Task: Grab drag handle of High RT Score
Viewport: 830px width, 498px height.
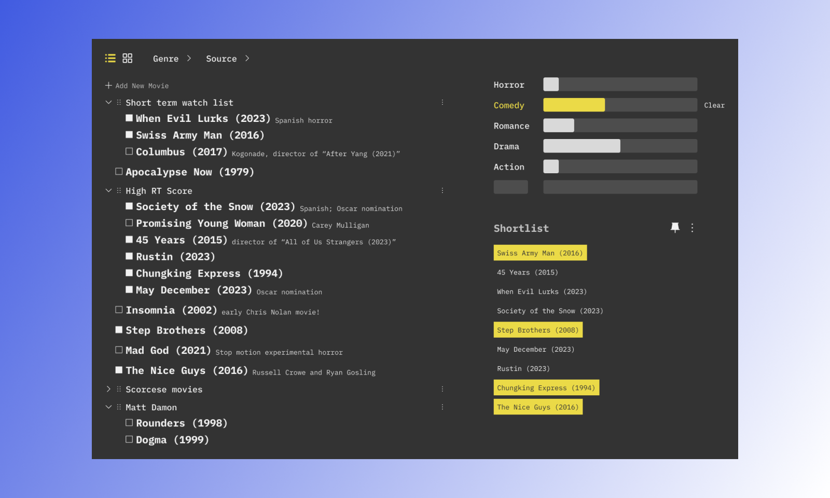Action: pyautogui.click(x=119, y=191)
